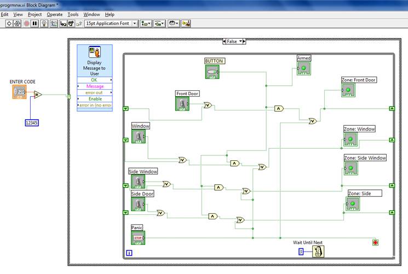Click the Armed indicator terminal
Image resolution: width=408 pixels, height=274 pixels.
pyautogui.click(x=303, y=68)
